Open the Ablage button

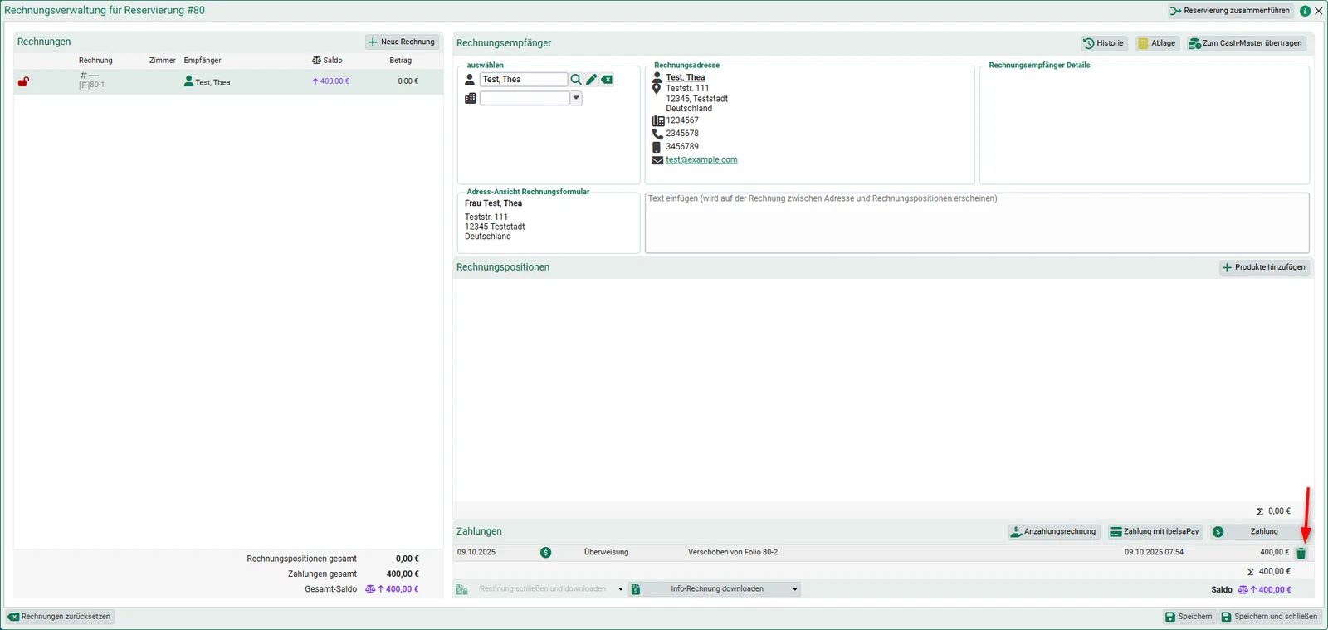pos(1157,43)
